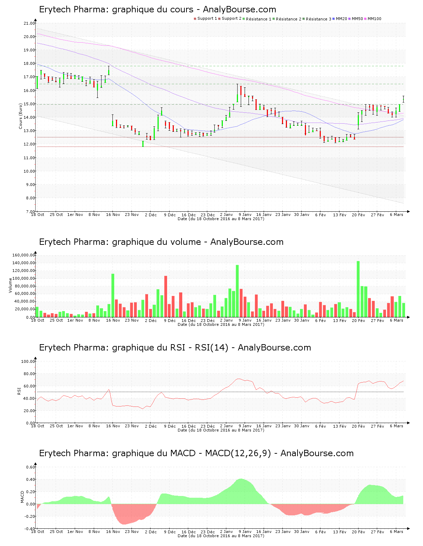
Task: Click the '0.60' value on MACD axis
Action: (31, 467)
